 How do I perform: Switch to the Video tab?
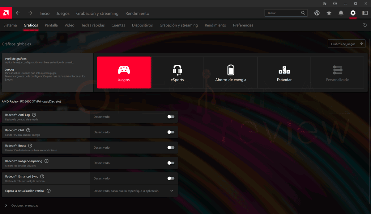pyautogui.click(x=70, y=25)
